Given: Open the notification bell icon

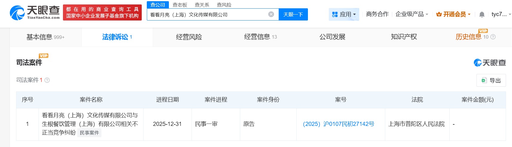Looking at the screenshot, I should pyautogui.click(x=482, y=14).
